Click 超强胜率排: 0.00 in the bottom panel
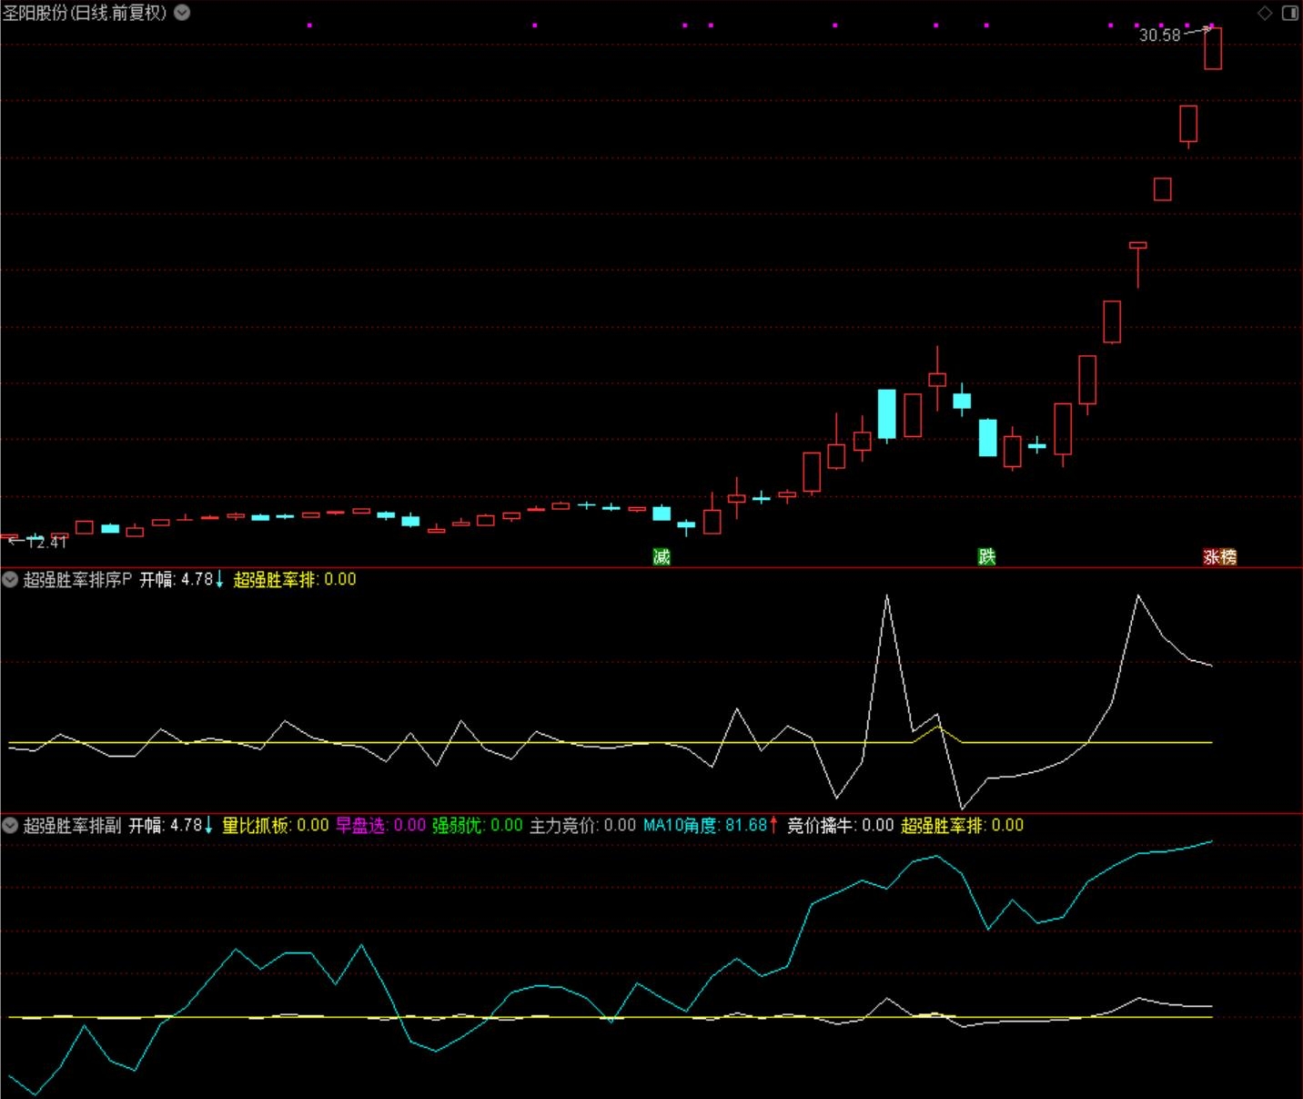This screenshot has height=1099, width=1303. point(962,825)
